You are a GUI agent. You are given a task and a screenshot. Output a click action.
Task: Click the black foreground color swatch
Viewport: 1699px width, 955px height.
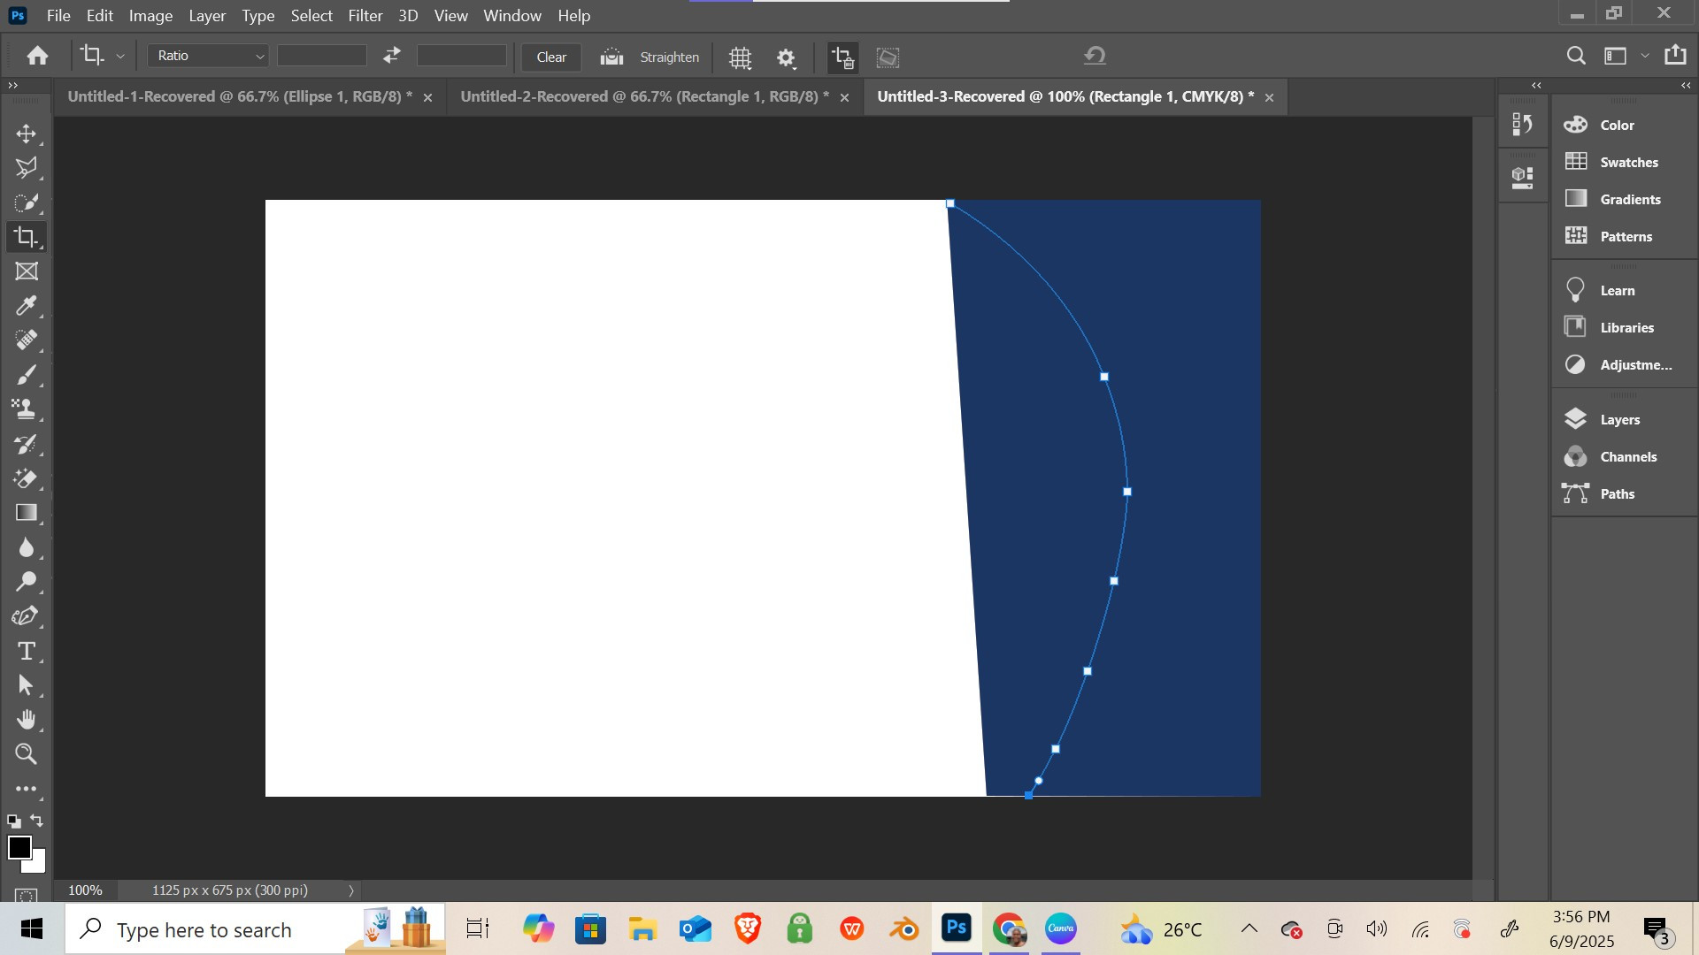tap(19, 847)
